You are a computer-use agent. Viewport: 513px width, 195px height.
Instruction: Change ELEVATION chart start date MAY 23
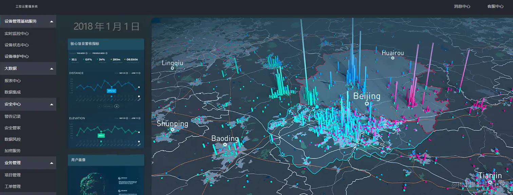click(123, 118)
